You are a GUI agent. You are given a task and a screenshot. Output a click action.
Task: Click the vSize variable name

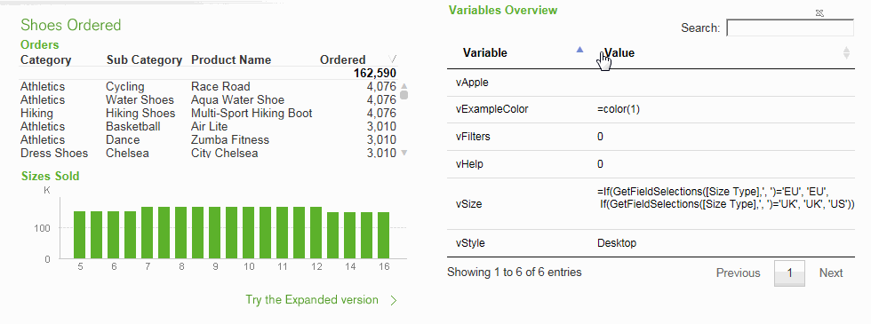[469, 204]
